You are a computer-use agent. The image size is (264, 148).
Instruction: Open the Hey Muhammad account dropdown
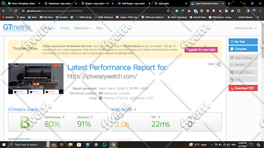pos(246,28)
